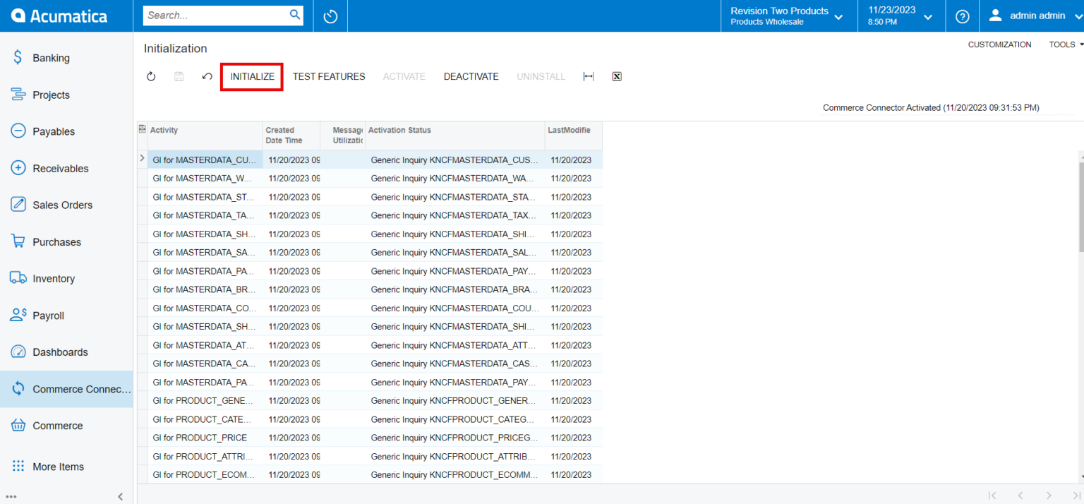Open the Customization menu

click(999, 44)
